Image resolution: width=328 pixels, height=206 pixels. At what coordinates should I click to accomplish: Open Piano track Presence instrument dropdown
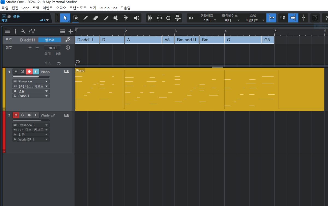coord(31,81)
